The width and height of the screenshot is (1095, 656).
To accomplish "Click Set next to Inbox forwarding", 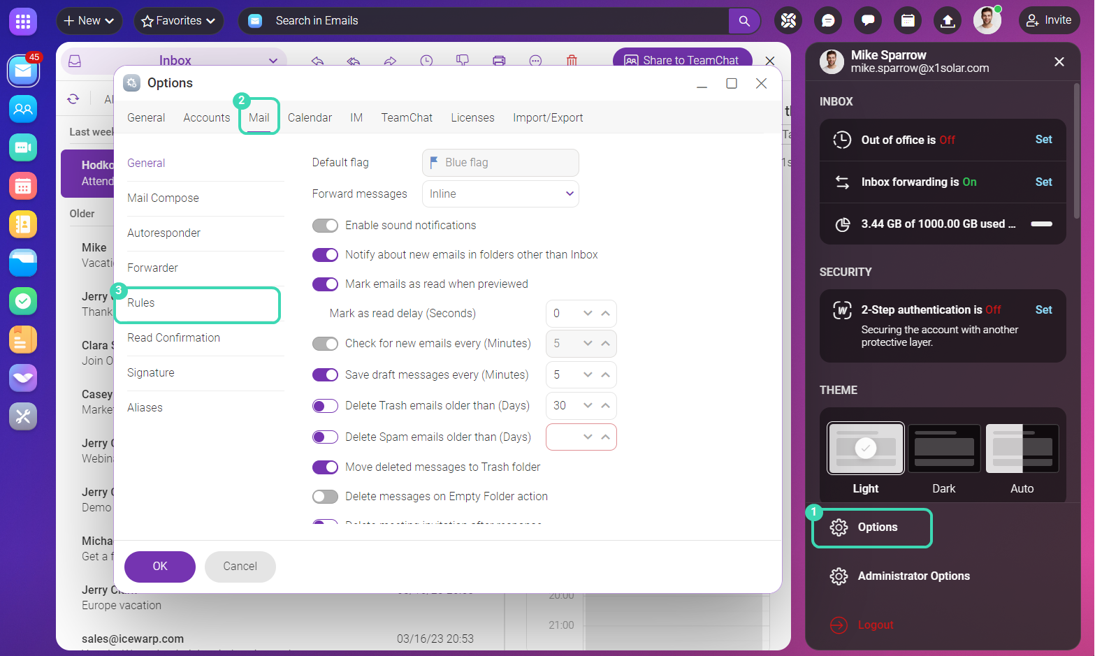I will [1043, 182].
